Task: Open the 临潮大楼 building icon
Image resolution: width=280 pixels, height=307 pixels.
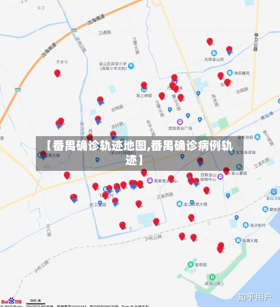Action: coord(238,240)
